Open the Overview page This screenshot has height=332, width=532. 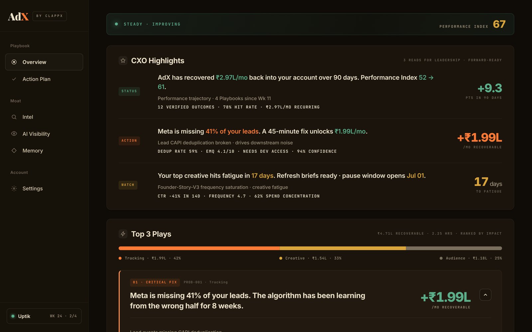tap(44, 62)
